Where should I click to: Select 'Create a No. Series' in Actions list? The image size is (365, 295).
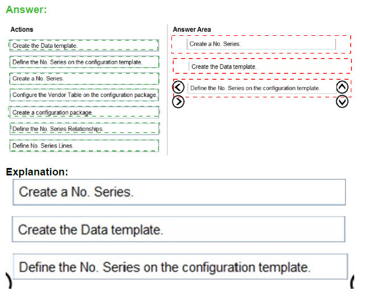coord(84,79)
